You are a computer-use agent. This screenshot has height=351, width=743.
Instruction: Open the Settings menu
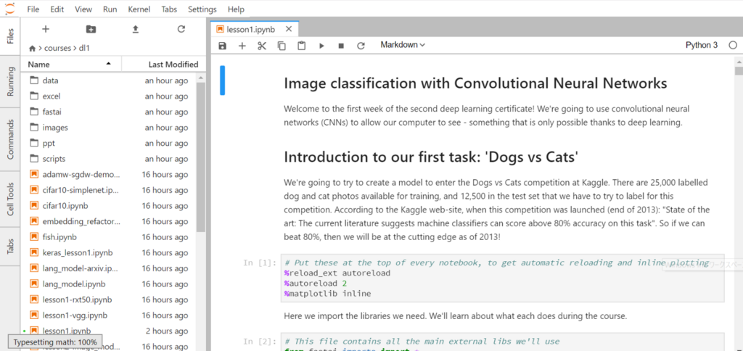click(202, 9)
